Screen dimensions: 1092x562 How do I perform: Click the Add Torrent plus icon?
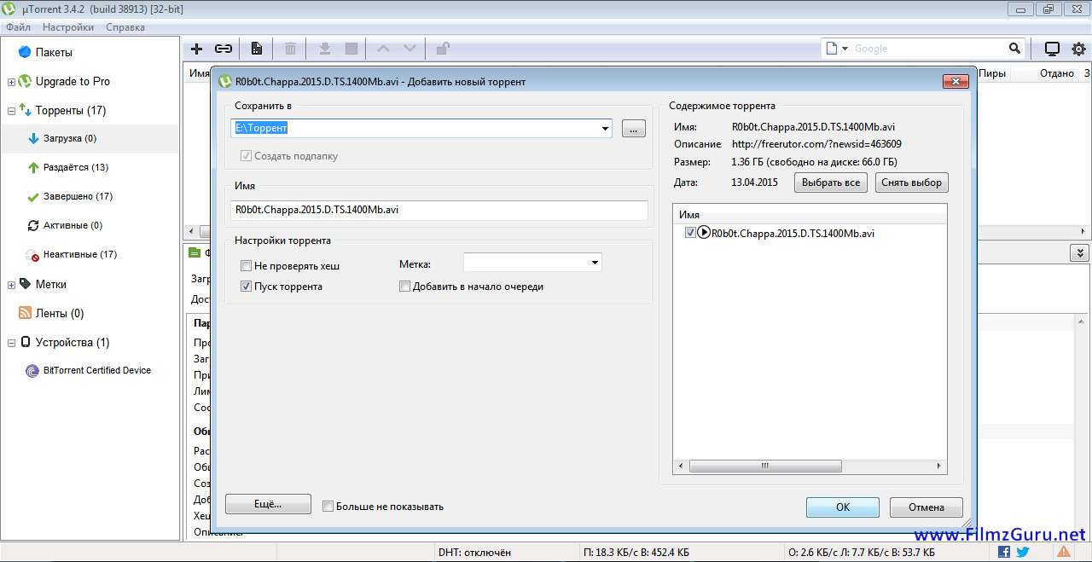tap(196, 49)
